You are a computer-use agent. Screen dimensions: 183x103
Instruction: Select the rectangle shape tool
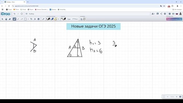(x=25, y=19)
